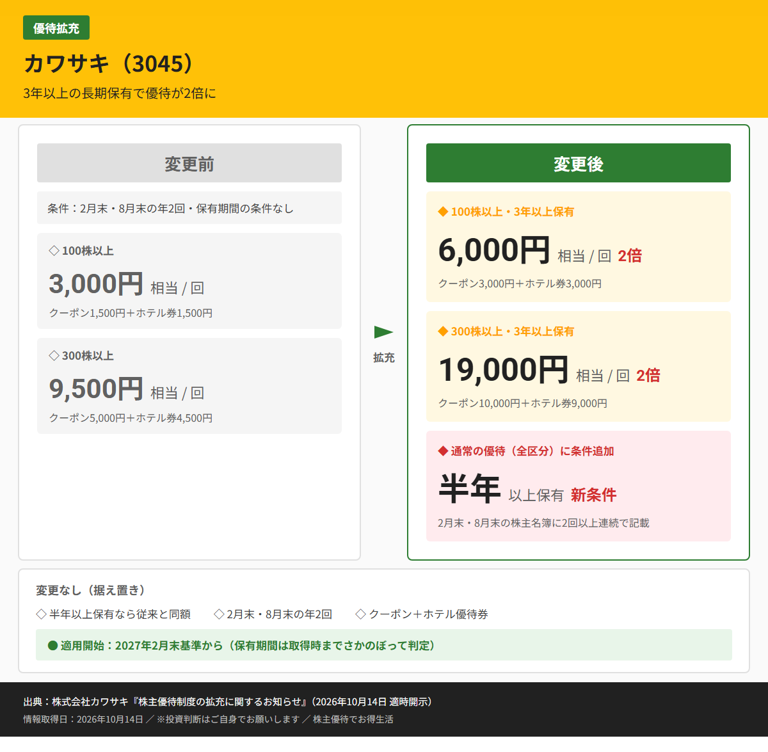
Task: Click クーポン5,000円＋ホテル券4,500円 detail
Action: 131,418
